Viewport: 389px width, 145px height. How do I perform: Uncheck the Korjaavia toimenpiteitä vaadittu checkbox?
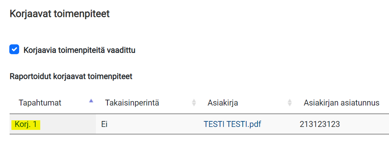click(14, 49)
